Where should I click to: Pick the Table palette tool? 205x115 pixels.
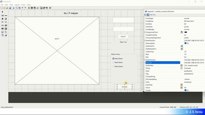point(6,29)
